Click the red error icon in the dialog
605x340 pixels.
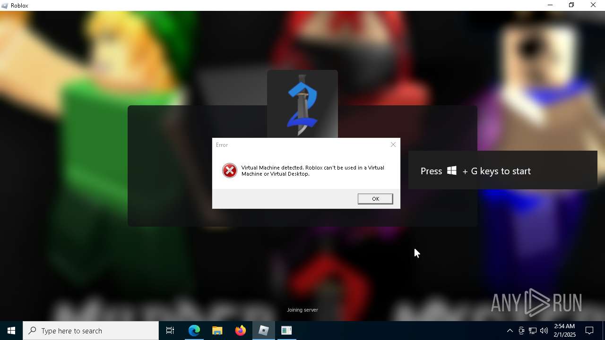coord(230,170)
